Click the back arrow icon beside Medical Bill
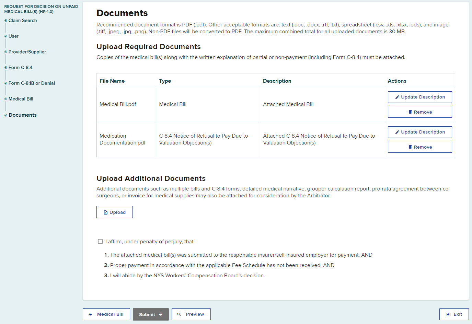The width and height of the screenshot is (472, 324). 90,314
